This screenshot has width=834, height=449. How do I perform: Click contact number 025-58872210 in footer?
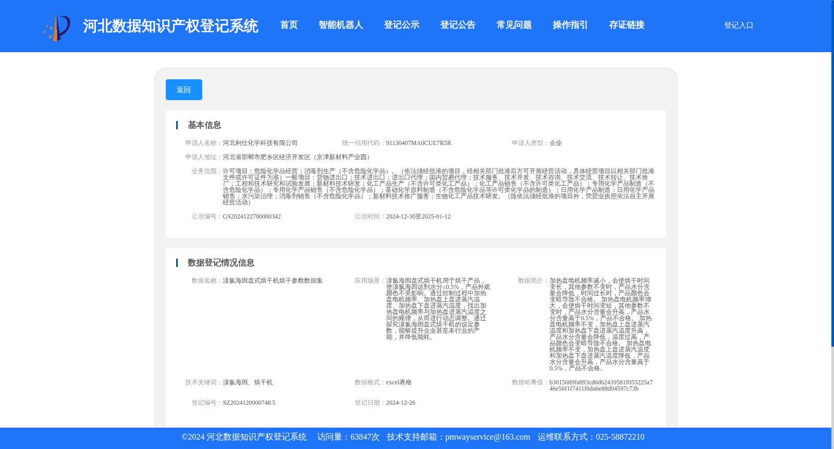point(620,437)
